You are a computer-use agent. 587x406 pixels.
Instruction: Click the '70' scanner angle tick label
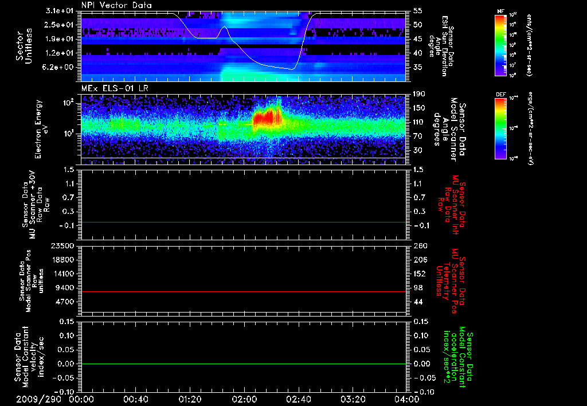coord(418,136)
